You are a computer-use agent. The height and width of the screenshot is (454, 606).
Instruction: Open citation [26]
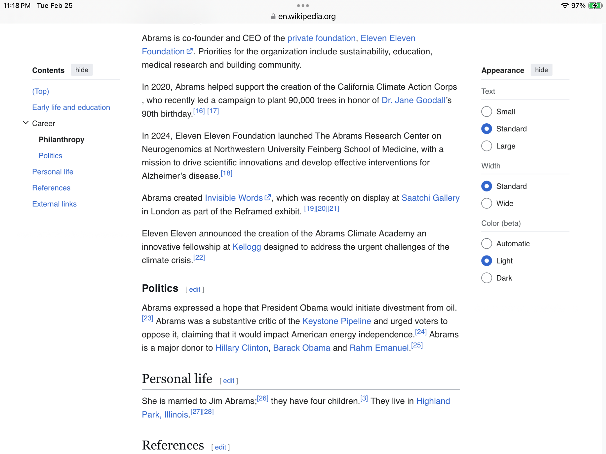[263, 398]
